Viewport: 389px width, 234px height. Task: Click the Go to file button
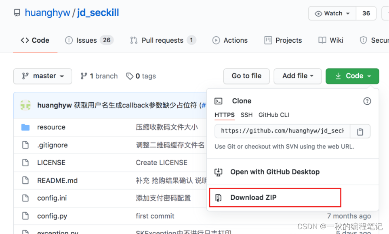[246, 76]
